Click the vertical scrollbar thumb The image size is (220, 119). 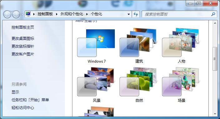[215, 59]
